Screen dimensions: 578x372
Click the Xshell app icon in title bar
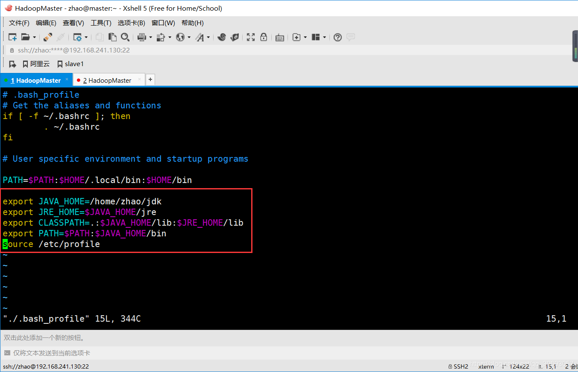pyautogui.click(x=8, y=8)
